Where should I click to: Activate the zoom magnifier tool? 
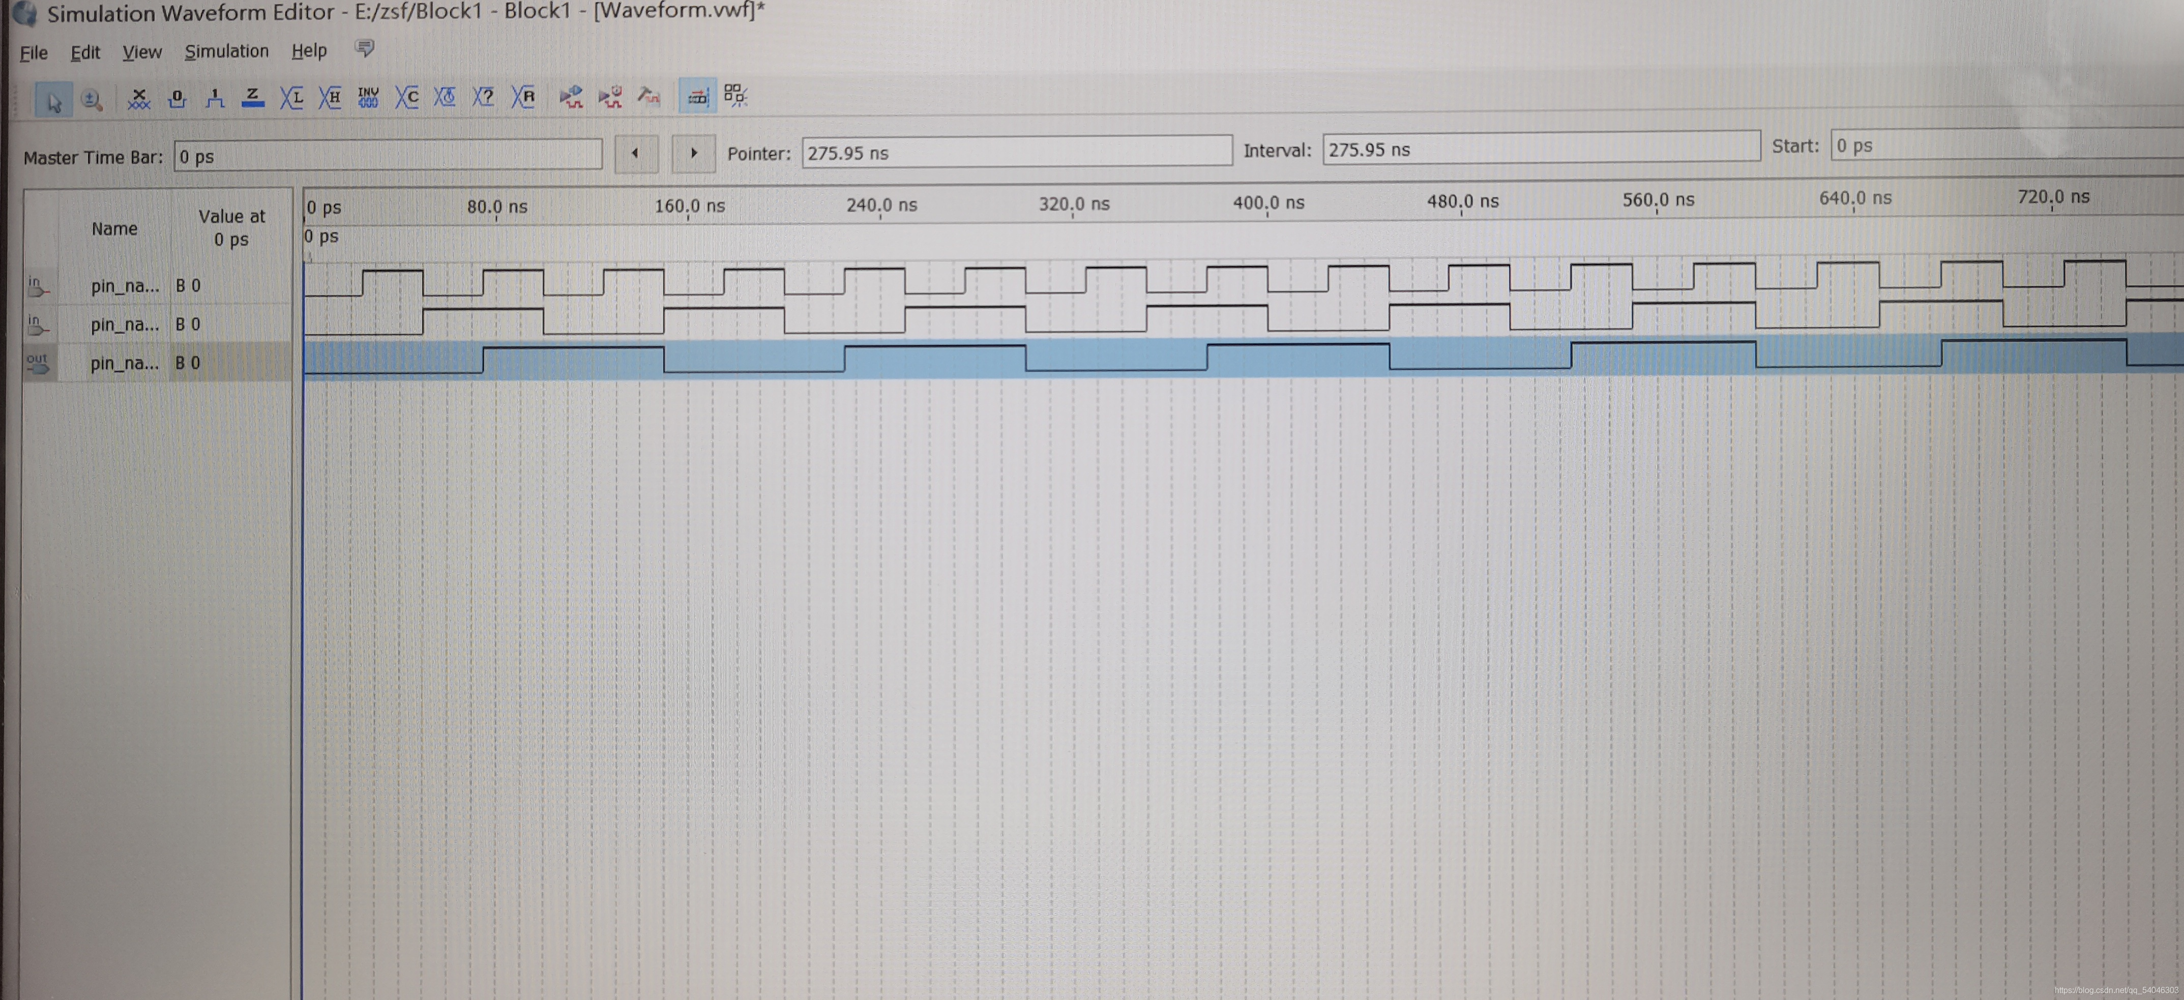[92, 100]
